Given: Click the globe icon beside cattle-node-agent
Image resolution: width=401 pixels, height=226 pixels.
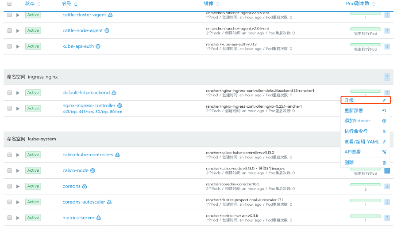Looking at the screenshot, I should (x=107, y=30).
